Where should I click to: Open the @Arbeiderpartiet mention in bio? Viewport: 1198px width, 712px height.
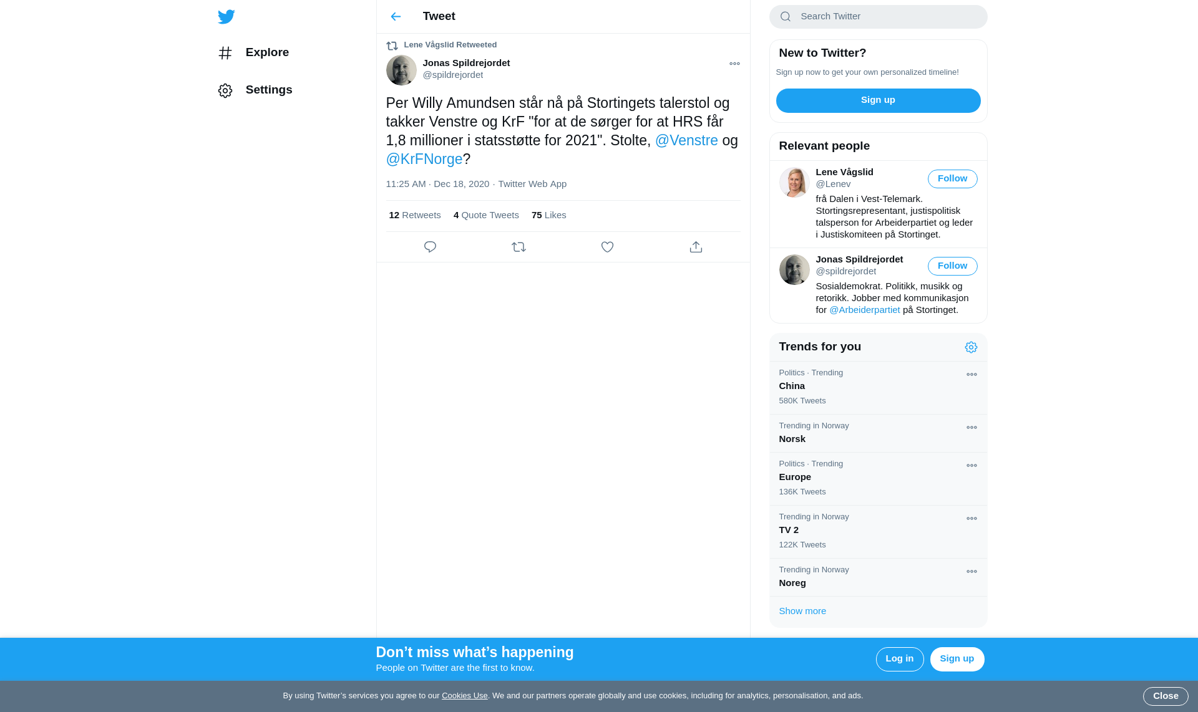pyautogui.click(x=864, y=310)
